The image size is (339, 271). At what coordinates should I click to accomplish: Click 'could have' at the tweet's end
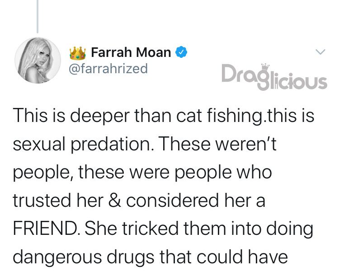tap(242, 257)
